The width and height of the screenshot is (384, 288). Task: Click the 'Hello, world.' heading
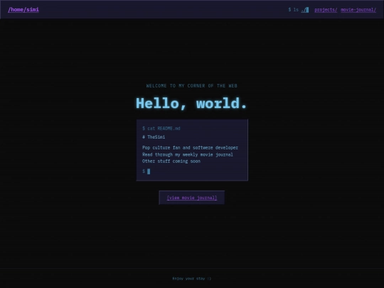191,103
